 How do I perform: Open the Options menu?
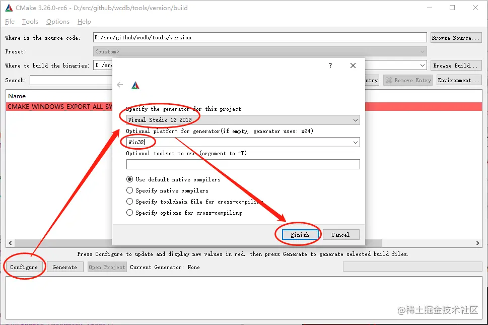coord(57,22)
